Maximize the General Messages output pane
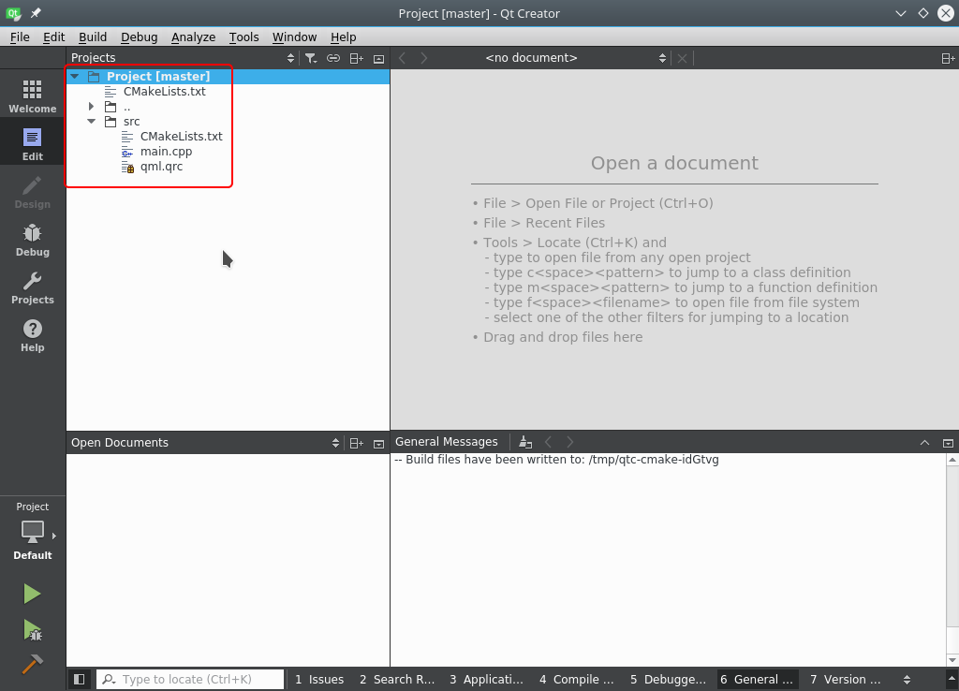The image size is (959, 691). [924, 443]
